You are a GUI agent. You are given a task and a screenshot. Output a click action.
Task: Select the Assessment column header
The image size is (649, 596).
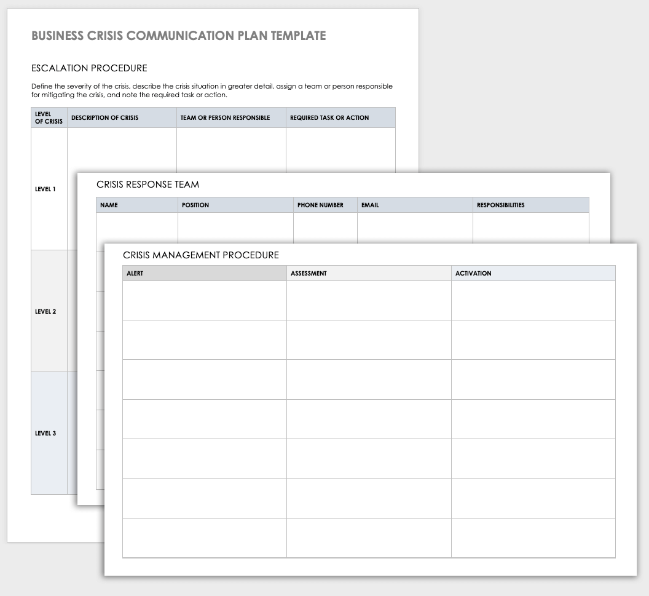click(309, 273)
